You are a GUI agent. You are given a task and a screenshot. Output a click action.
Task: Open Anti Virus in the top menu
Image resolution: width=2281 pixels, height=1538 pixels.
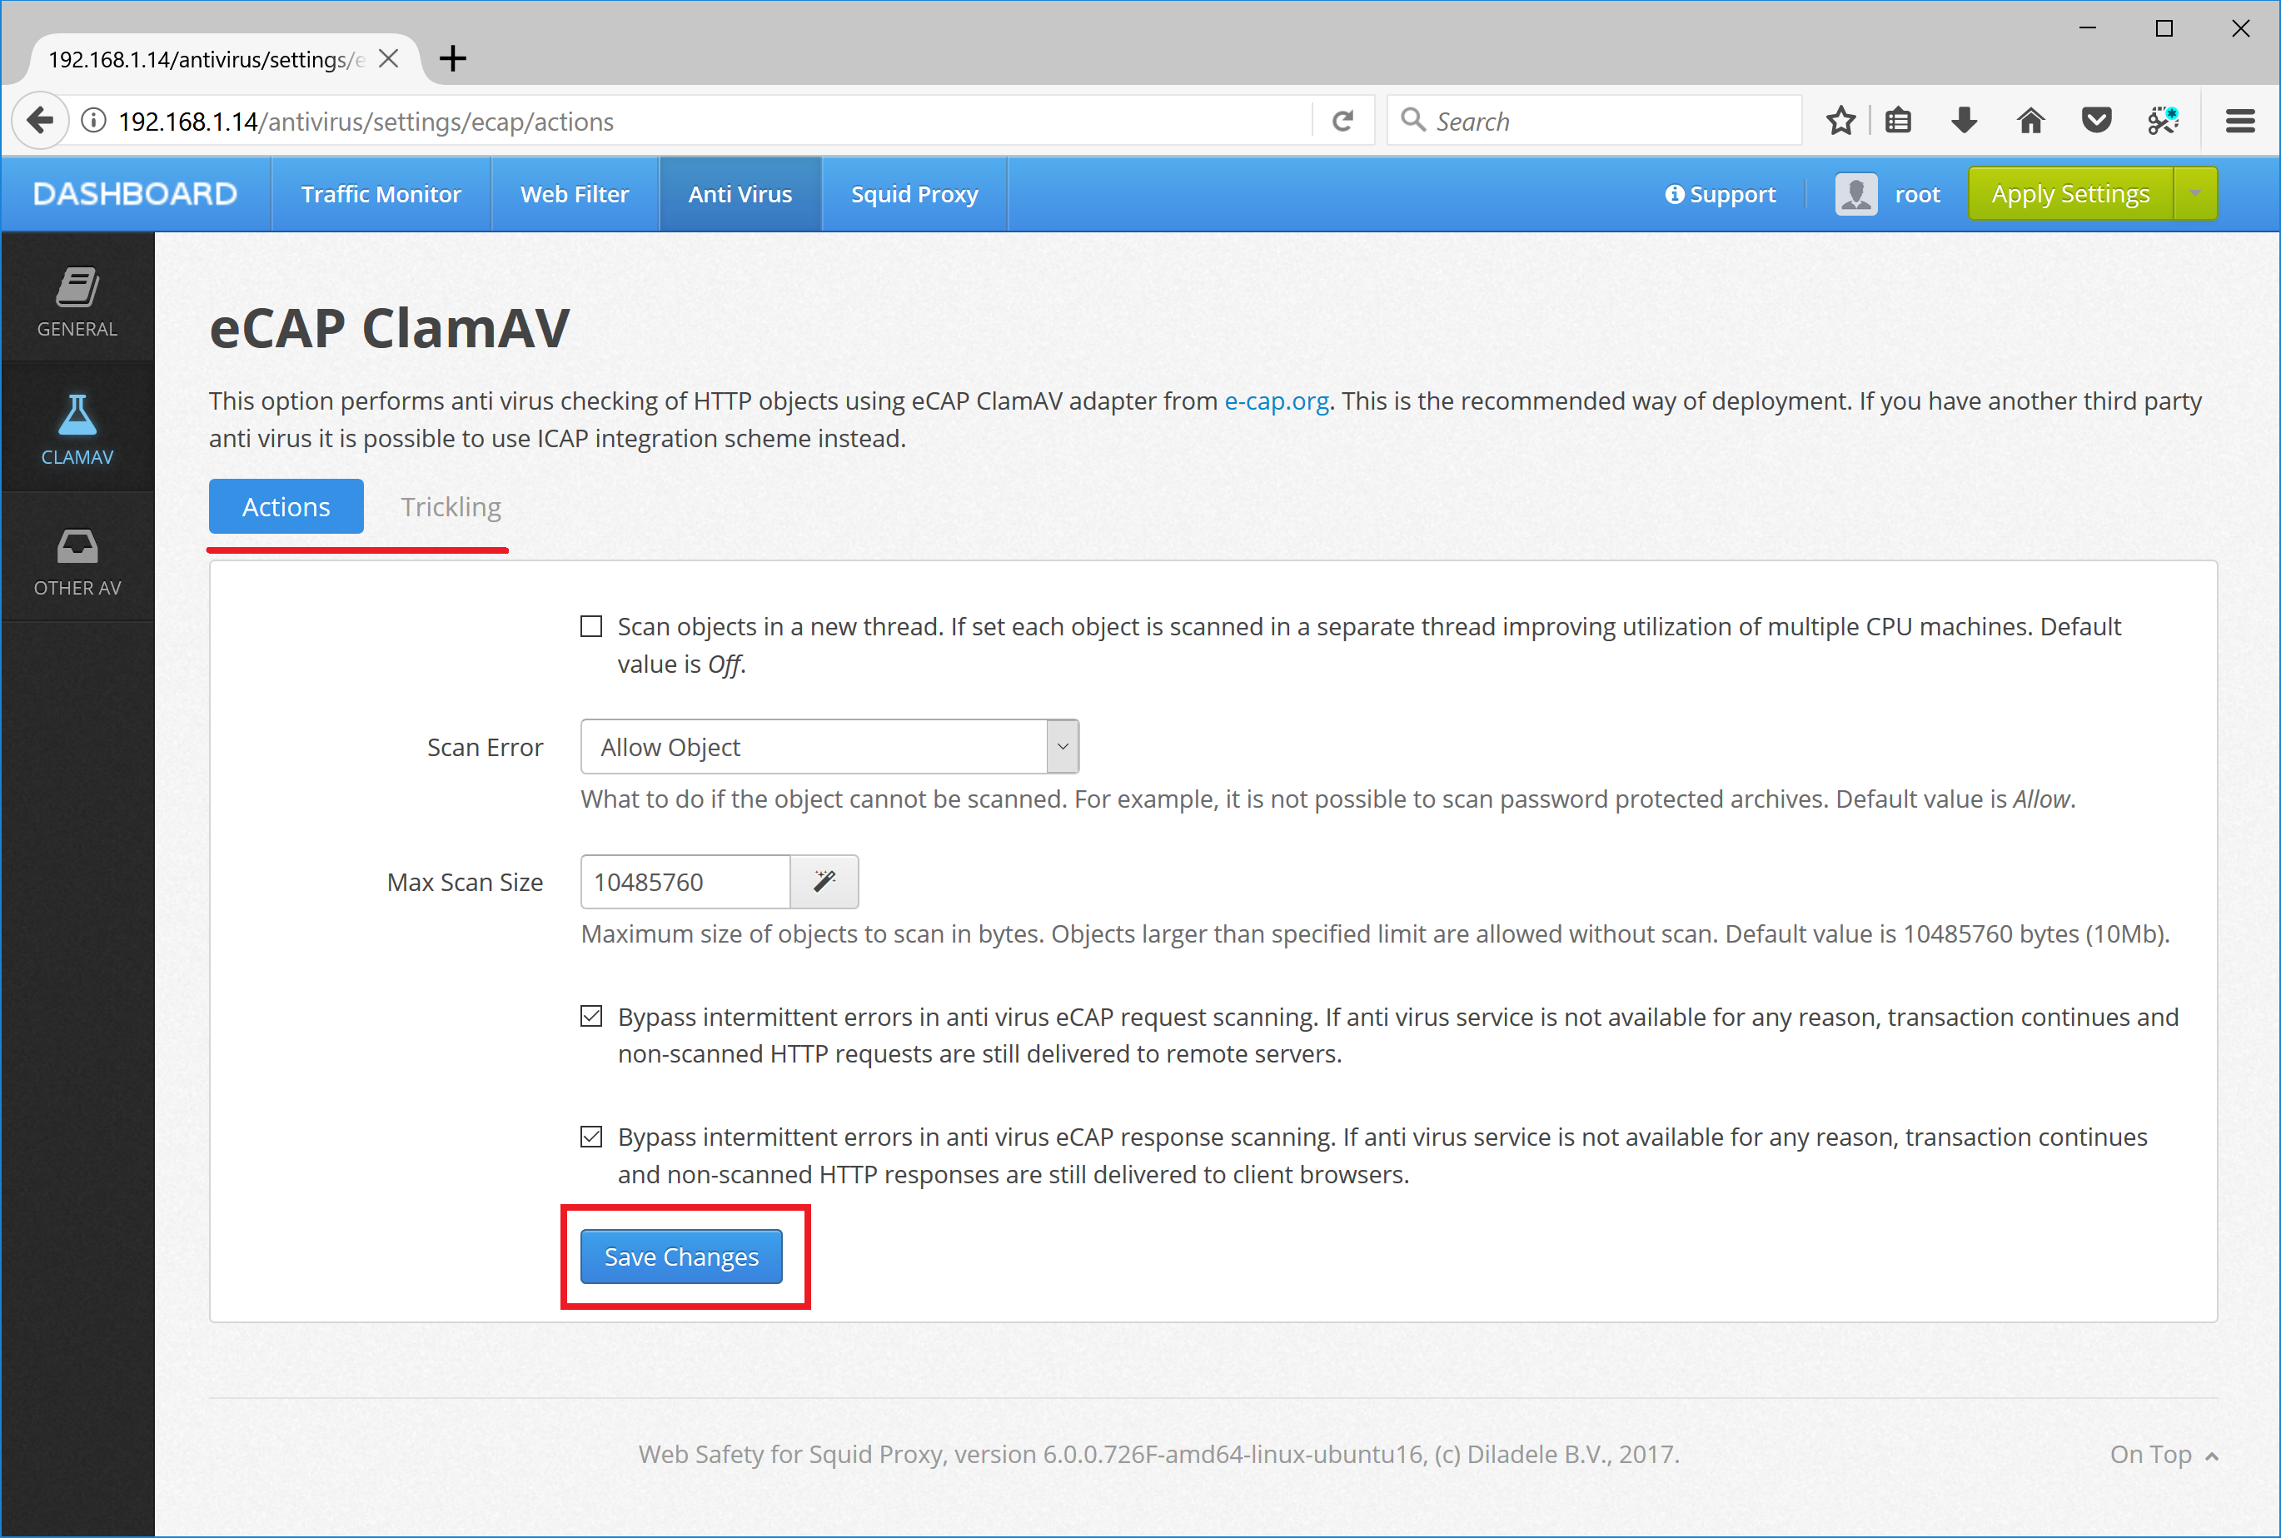740,194
